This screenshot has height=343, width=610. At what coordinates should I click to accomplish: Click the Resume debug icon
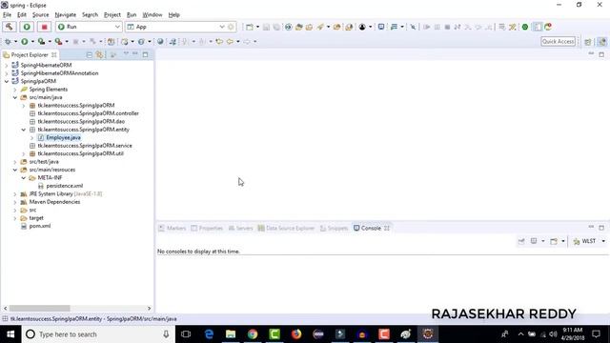coord(427,27)
